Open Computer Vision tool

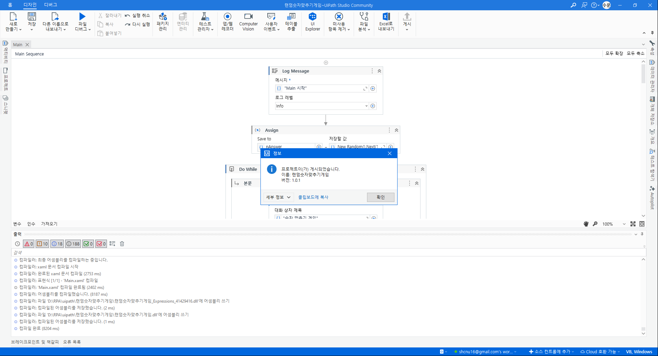point(248,22)
